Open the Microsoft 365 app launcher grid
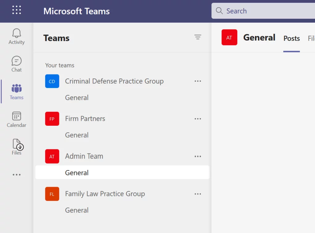Image resolution: width=315 pixels, height=233 pixels. 16,10
